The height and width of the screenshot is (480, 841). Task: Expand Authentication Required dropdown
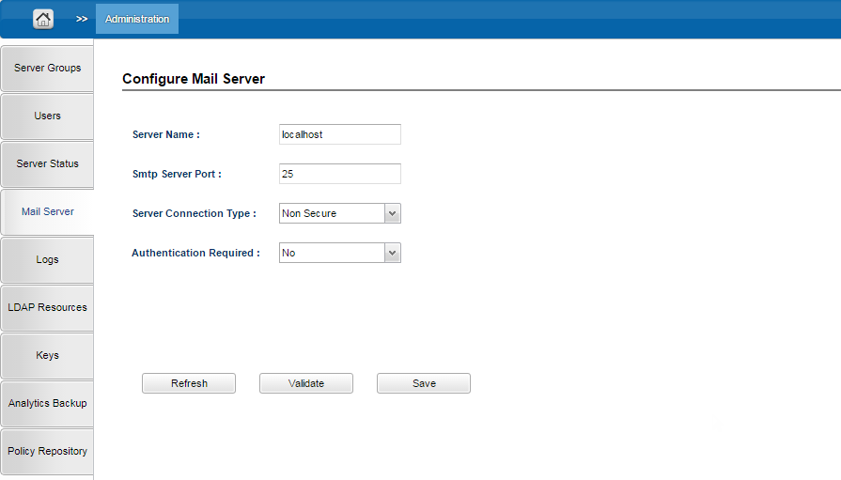tap(340, 253)
